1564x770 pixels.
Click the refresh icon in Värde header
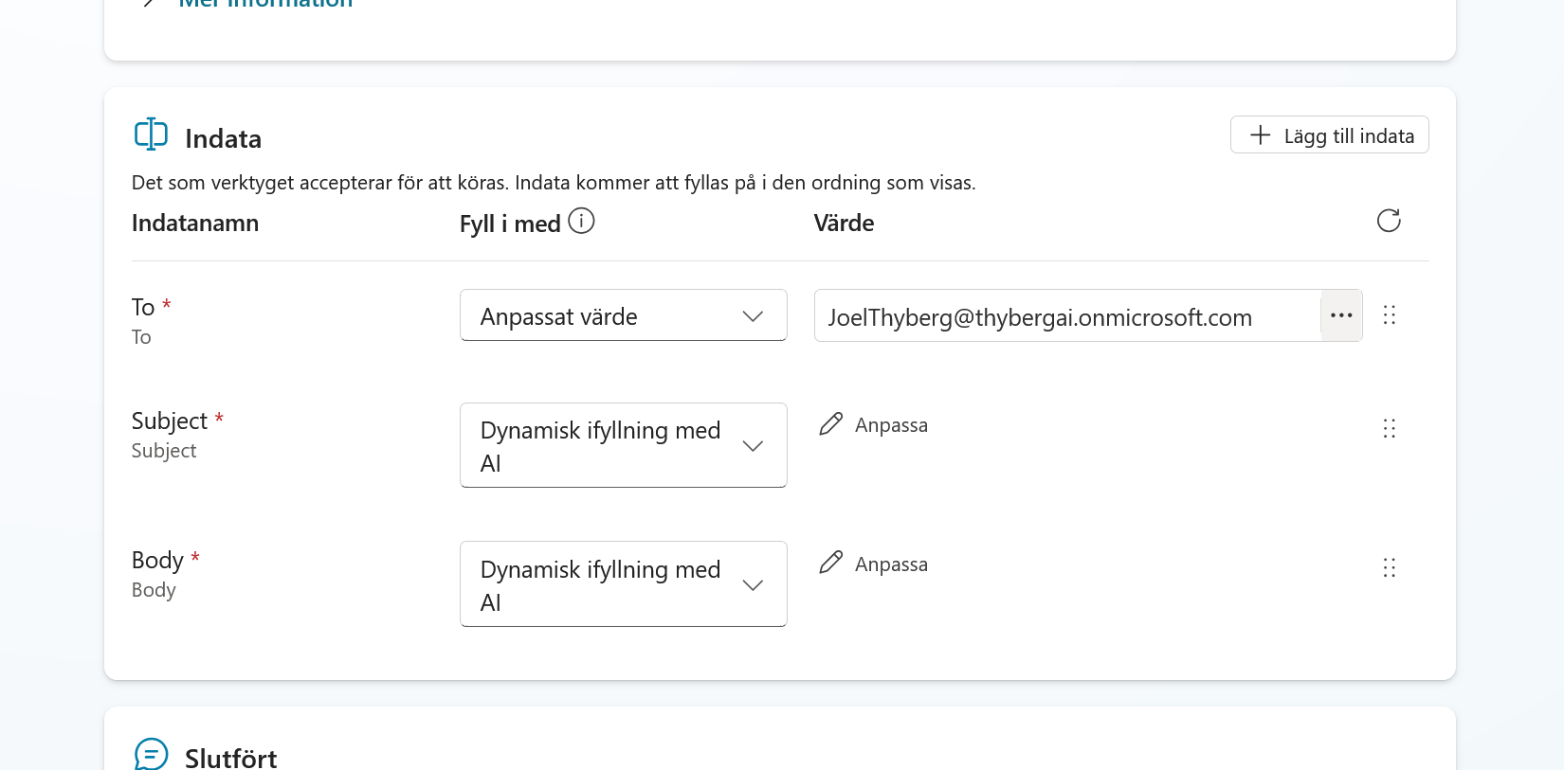(x=1389, y=221)
